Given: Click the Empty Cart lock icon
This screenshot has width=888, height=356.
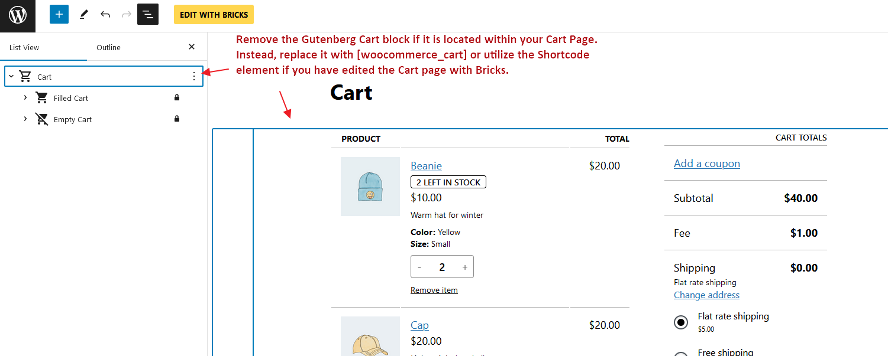Looking at the screenshot, I should coord(176,119).
